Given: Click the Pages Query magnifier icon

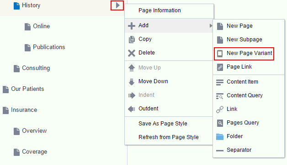Looking at the screenshot, I should [x=220, y=123].
